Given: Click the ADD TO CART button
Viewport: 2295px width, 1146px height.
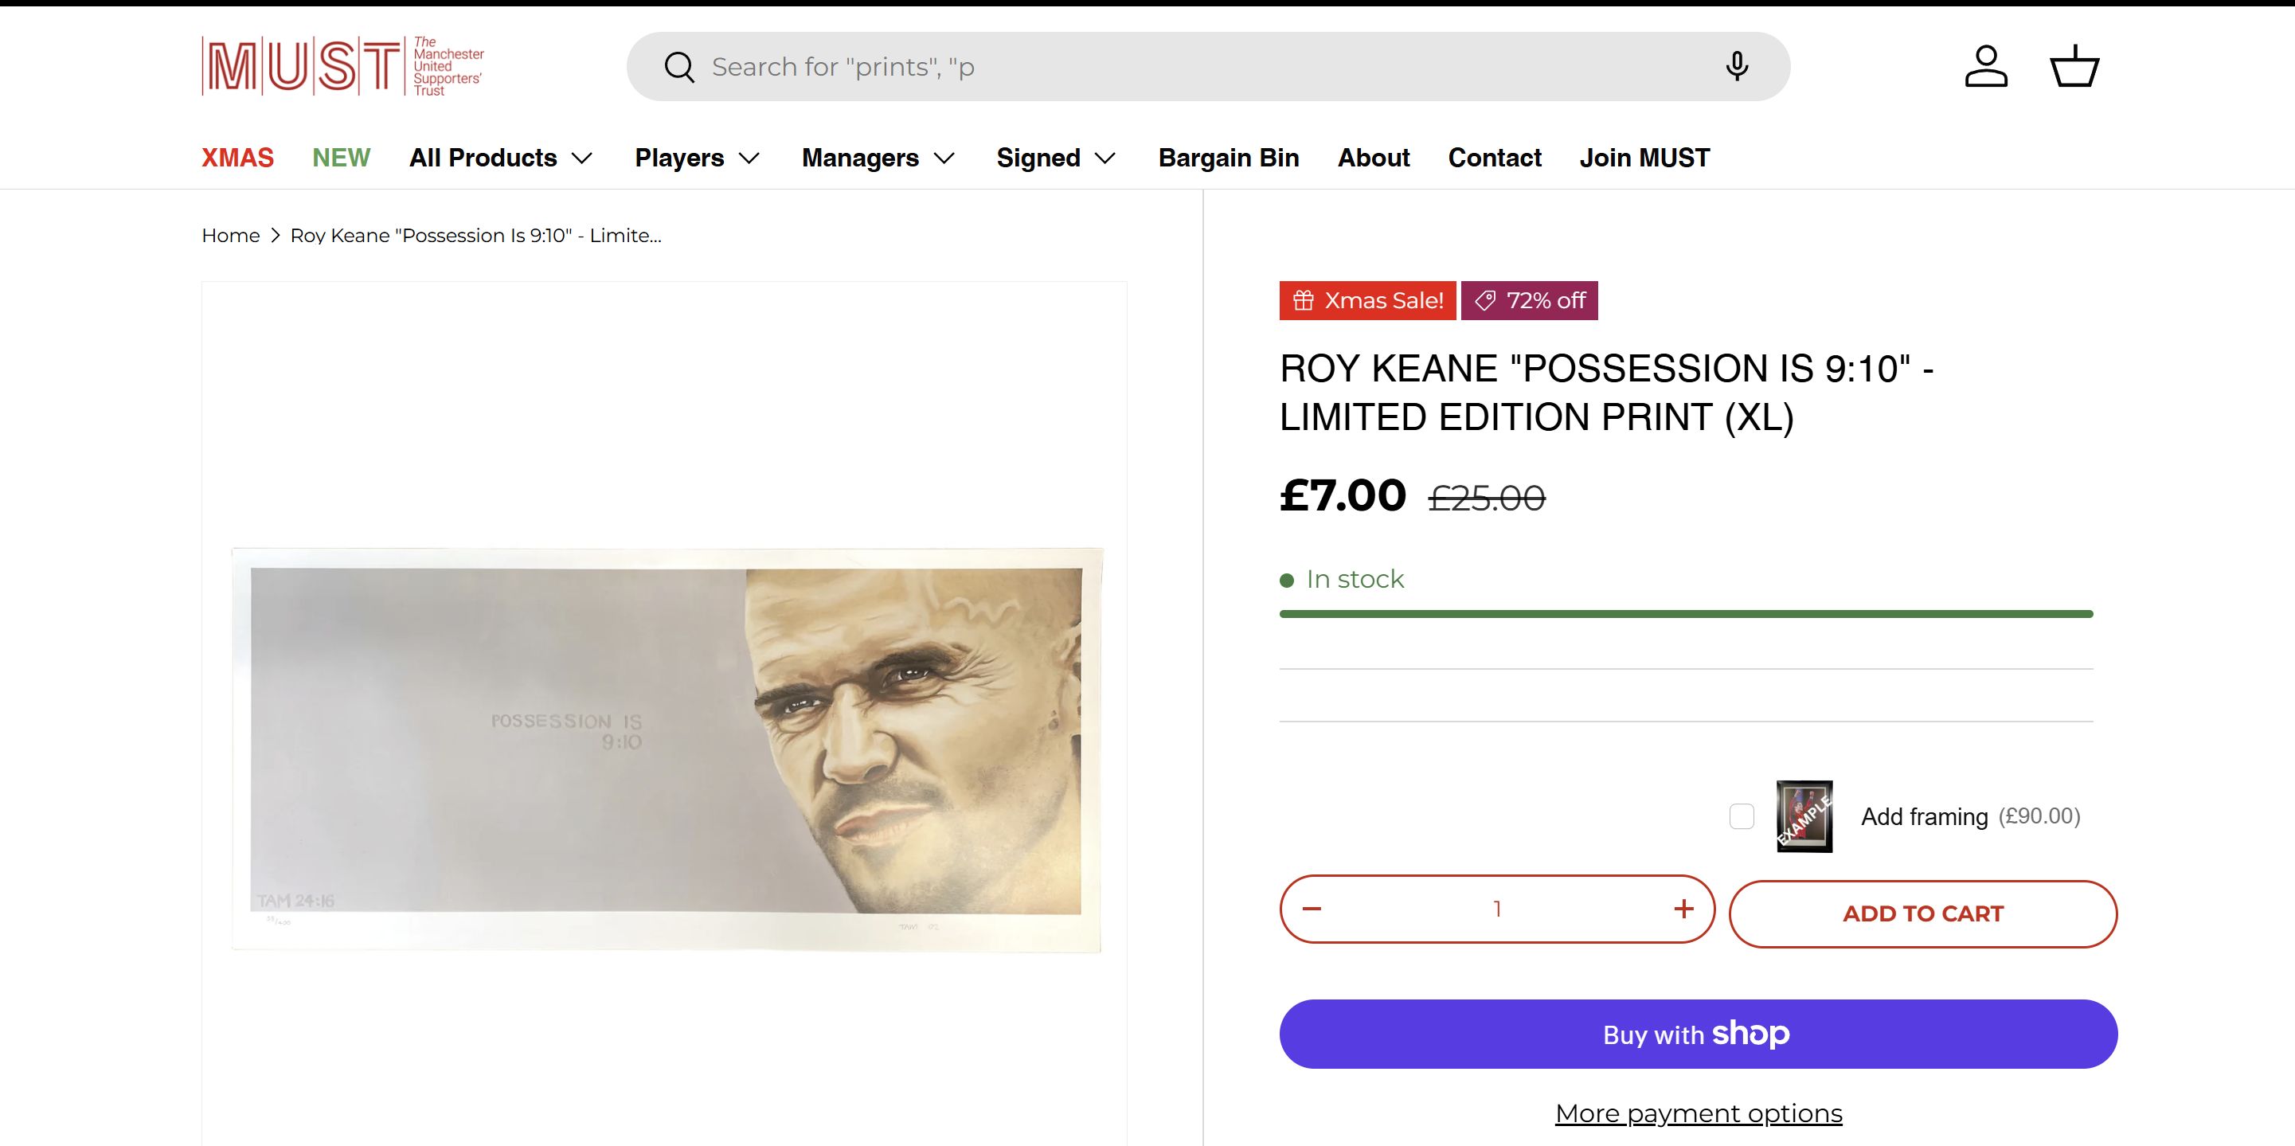Looking at the screenshot, I should click(x=1922, y=913).
